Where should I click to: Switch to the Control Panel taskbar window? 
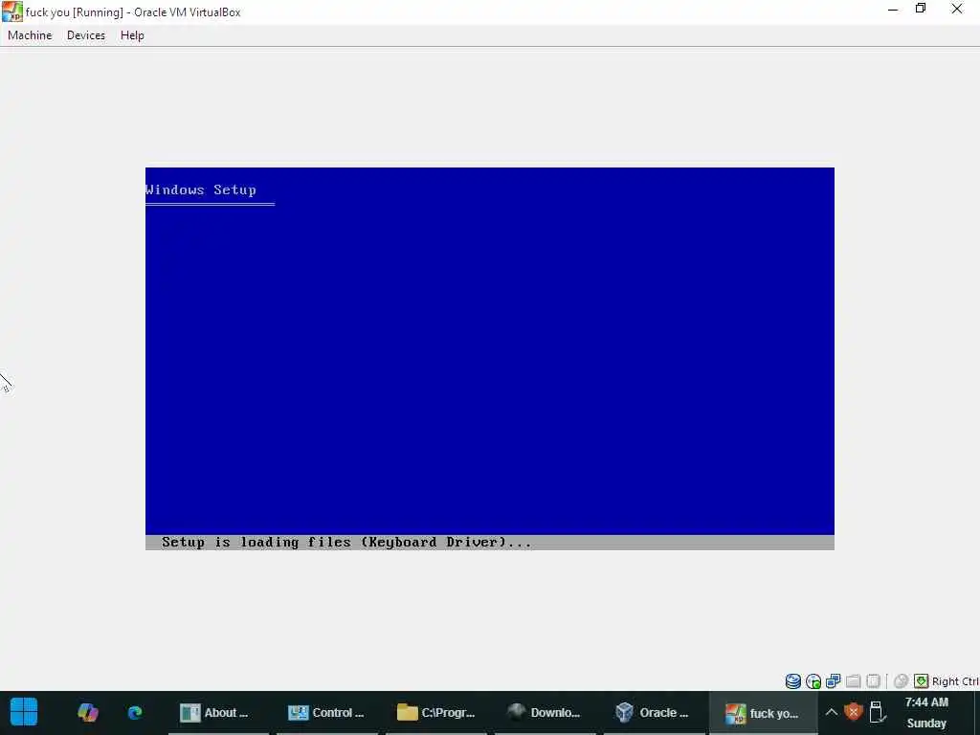[x=327, y=712]
